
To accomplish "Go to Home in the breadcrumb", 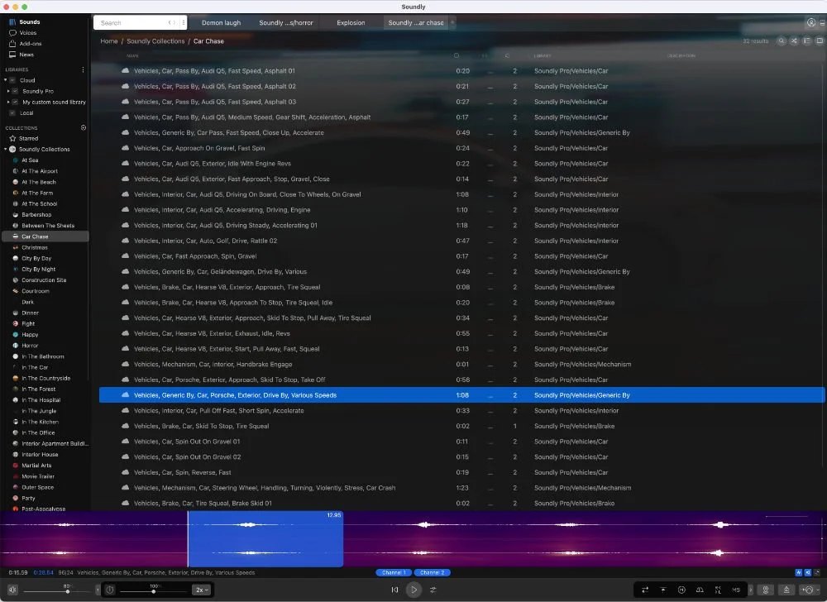I will [x=109, y=41].
